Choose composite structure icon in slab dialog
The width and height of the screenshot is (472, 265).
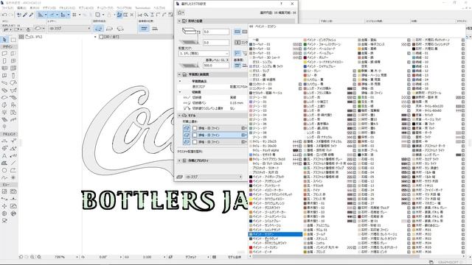point(244,32)
